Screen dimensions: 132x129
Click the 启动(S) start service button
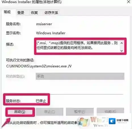(x=20, y=112)
